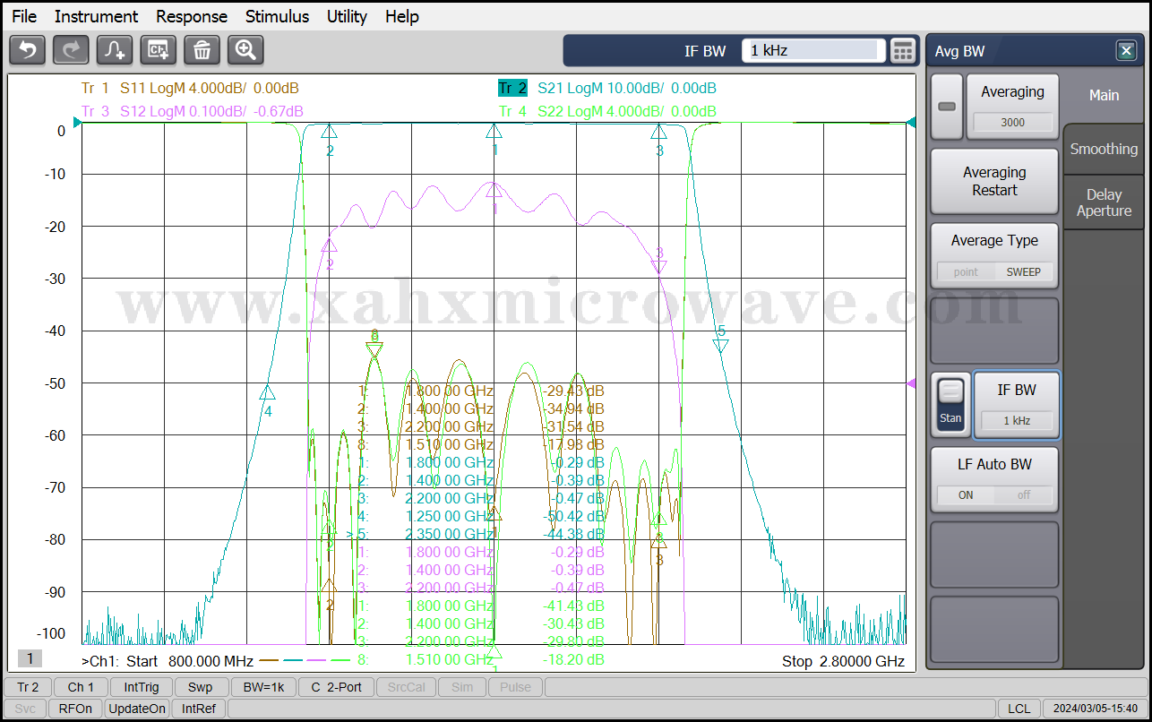Open the Response menu
The height and width of the screenshot is (722, 1152).
click(x=192, y=16)
